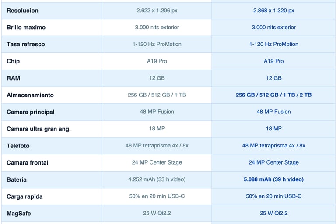Select the Camara principal row label

[31, 112]
